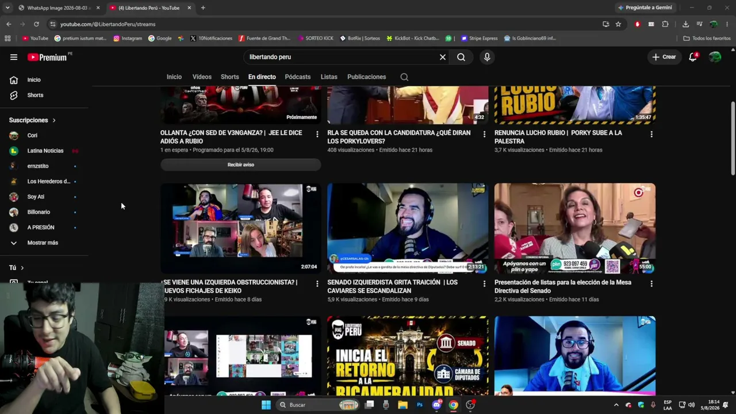
Task: Expand Mostrar más in subscriptions
Action: (43, 243)
